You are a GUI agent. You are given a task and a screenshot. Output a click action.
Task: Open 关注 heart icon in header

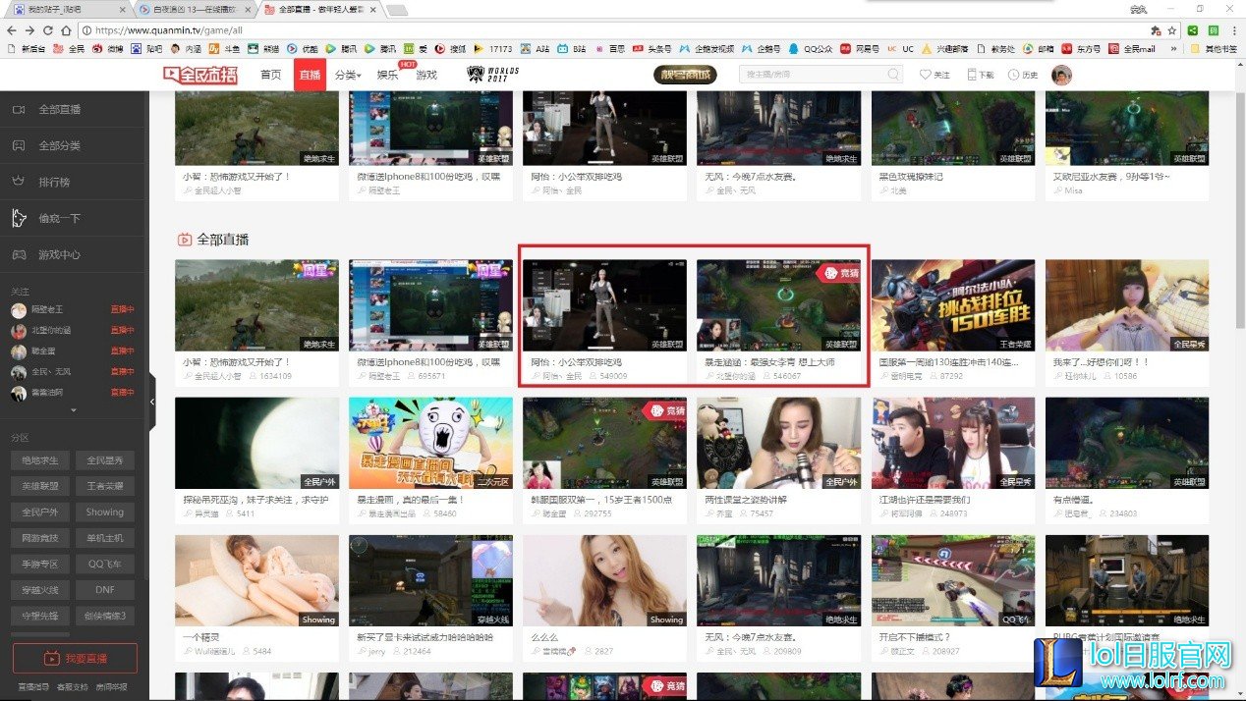934,75
